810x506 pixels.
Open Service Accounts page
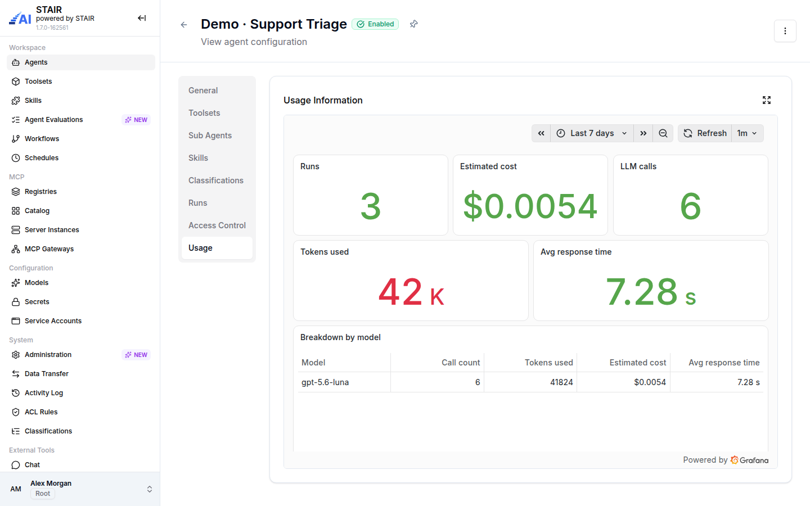pyautogui.click(x=81, y=321)
